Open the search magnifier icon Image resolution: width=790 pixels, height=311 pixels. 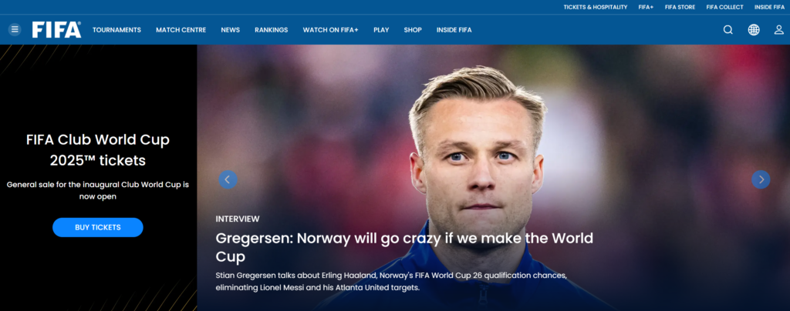[728, 30]
